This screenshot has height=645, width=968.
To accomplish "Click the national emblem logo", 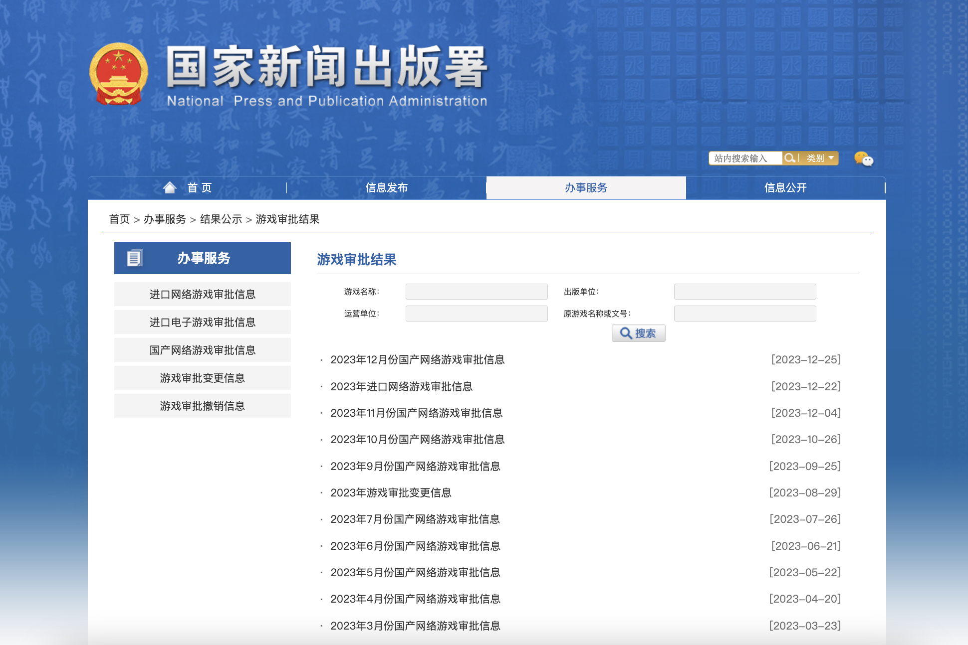I will (119, 74).
